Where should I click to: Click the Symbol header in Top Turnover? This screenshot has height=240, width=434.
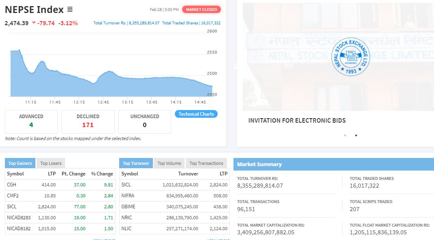click(x=129, y=174)
